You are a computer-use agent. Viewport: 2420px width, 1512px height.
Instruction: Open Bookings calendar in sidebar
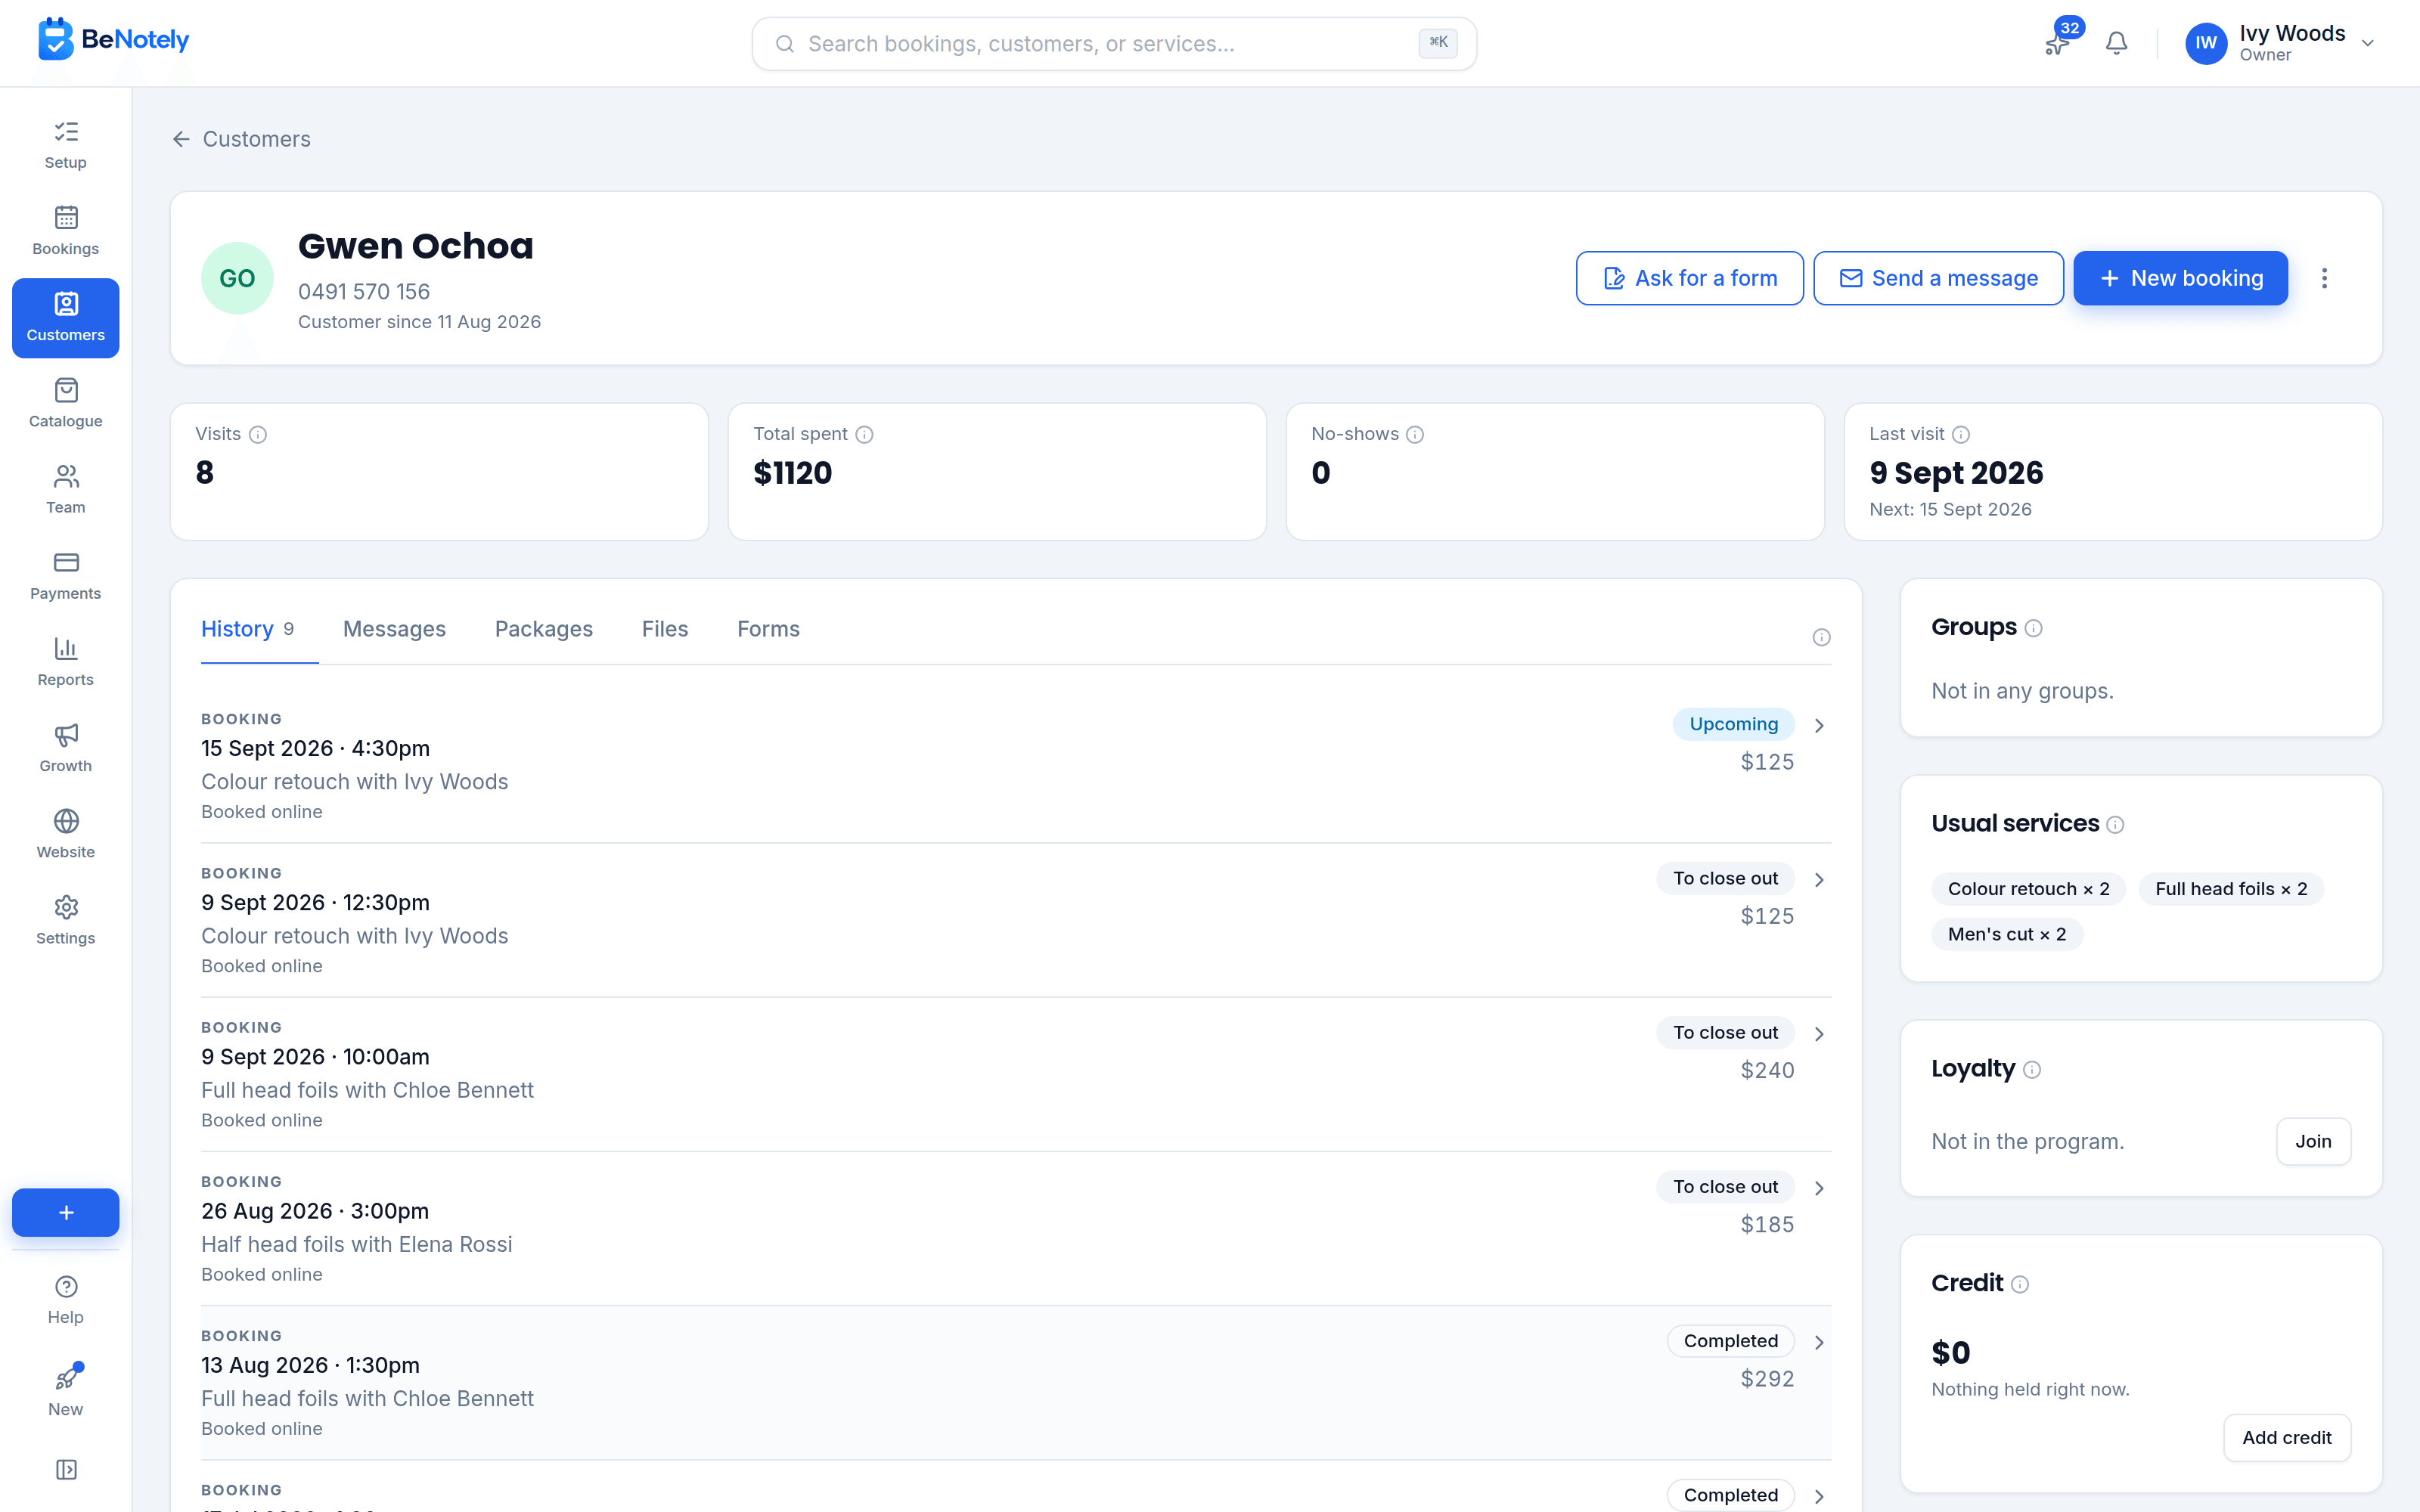tap(65, 232)
